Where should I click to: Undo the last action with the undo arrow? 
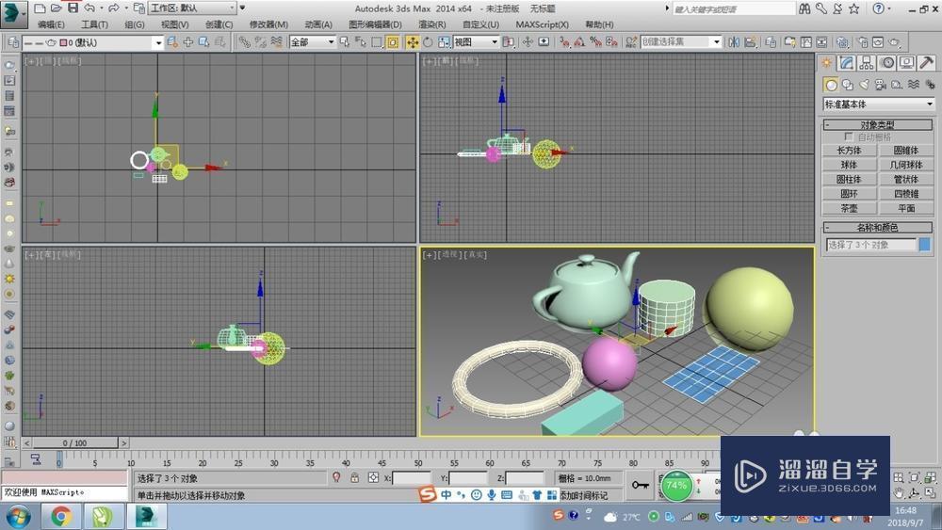point(89,8)
